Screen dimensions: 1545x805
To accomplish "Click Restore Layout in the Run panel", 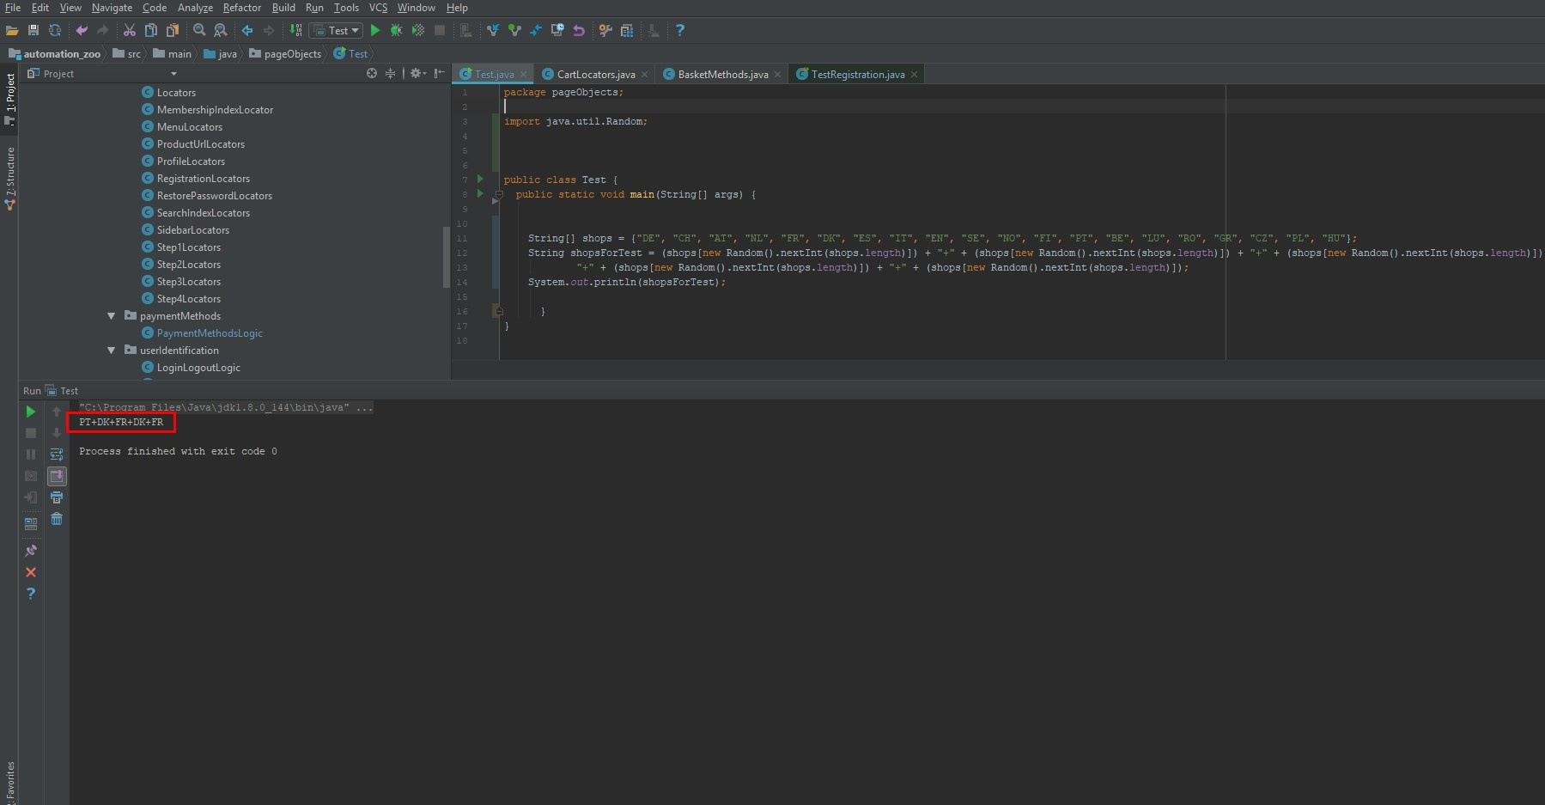I will click(31, 523).
